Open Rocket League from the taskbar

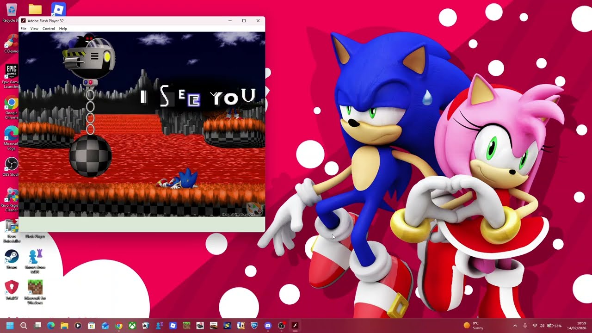coord(254,326)
